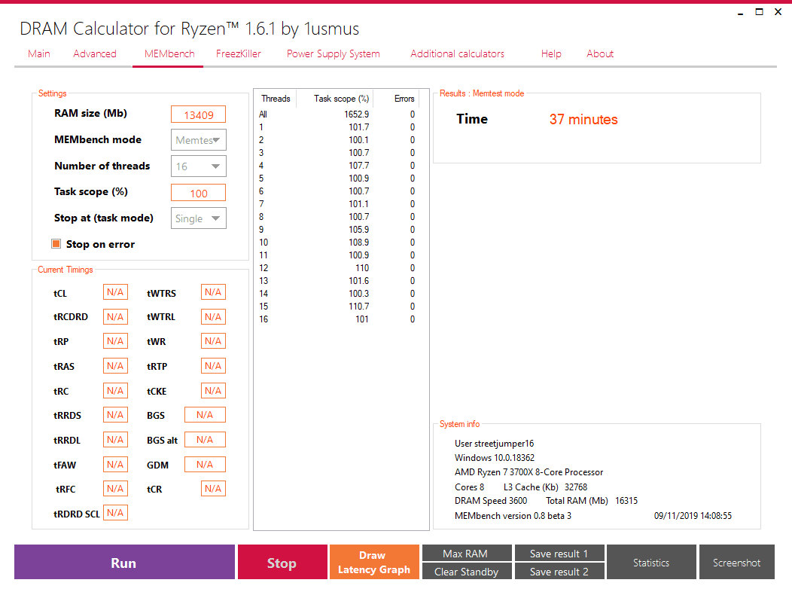
Task: Click the tRP timing value box
Action: pyautogui.click(x=115, y=341)
